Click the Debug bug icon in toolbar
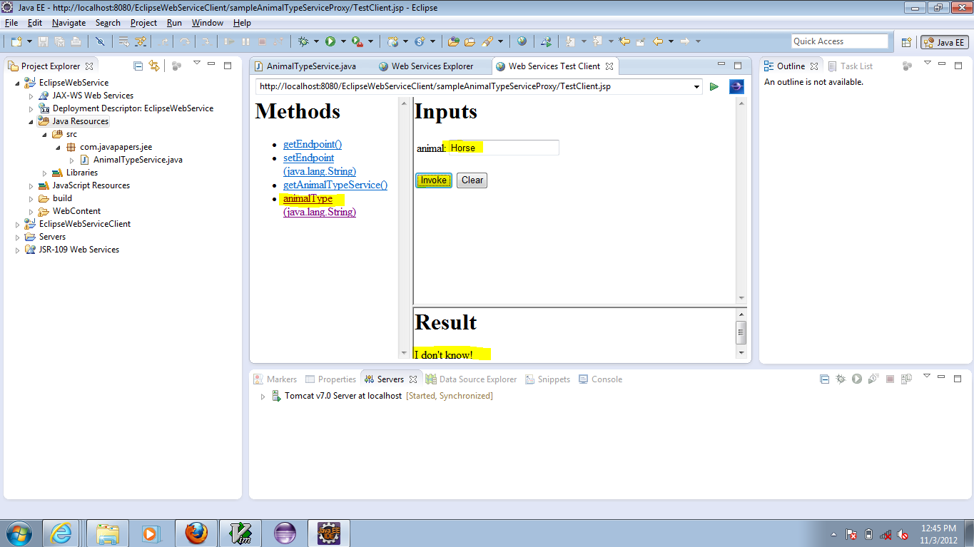The height and width of the screenshot is (547, 974). tap(303, 41)
